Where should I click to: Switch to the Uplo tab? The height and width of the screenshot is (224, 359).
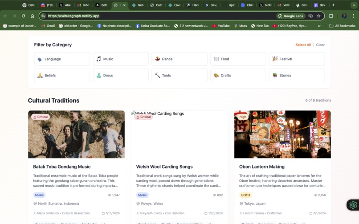[230, 5]
